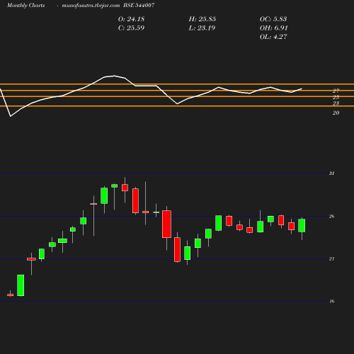354x354 pixels.
Task: Click the price axis label '16'
Action: click(x=332, y=302)
